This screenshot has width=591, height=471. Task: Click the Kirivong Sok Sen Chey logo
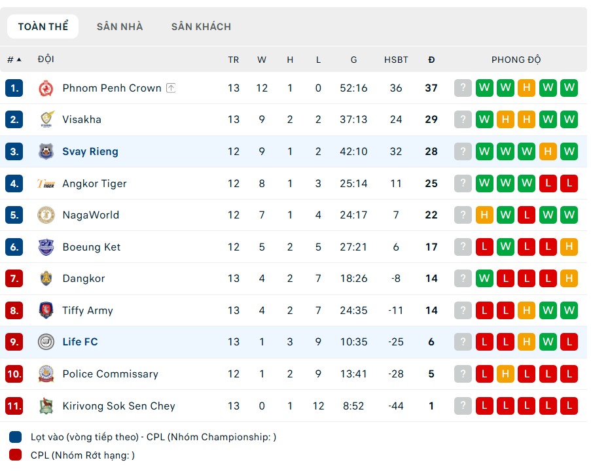coord(46,406)
